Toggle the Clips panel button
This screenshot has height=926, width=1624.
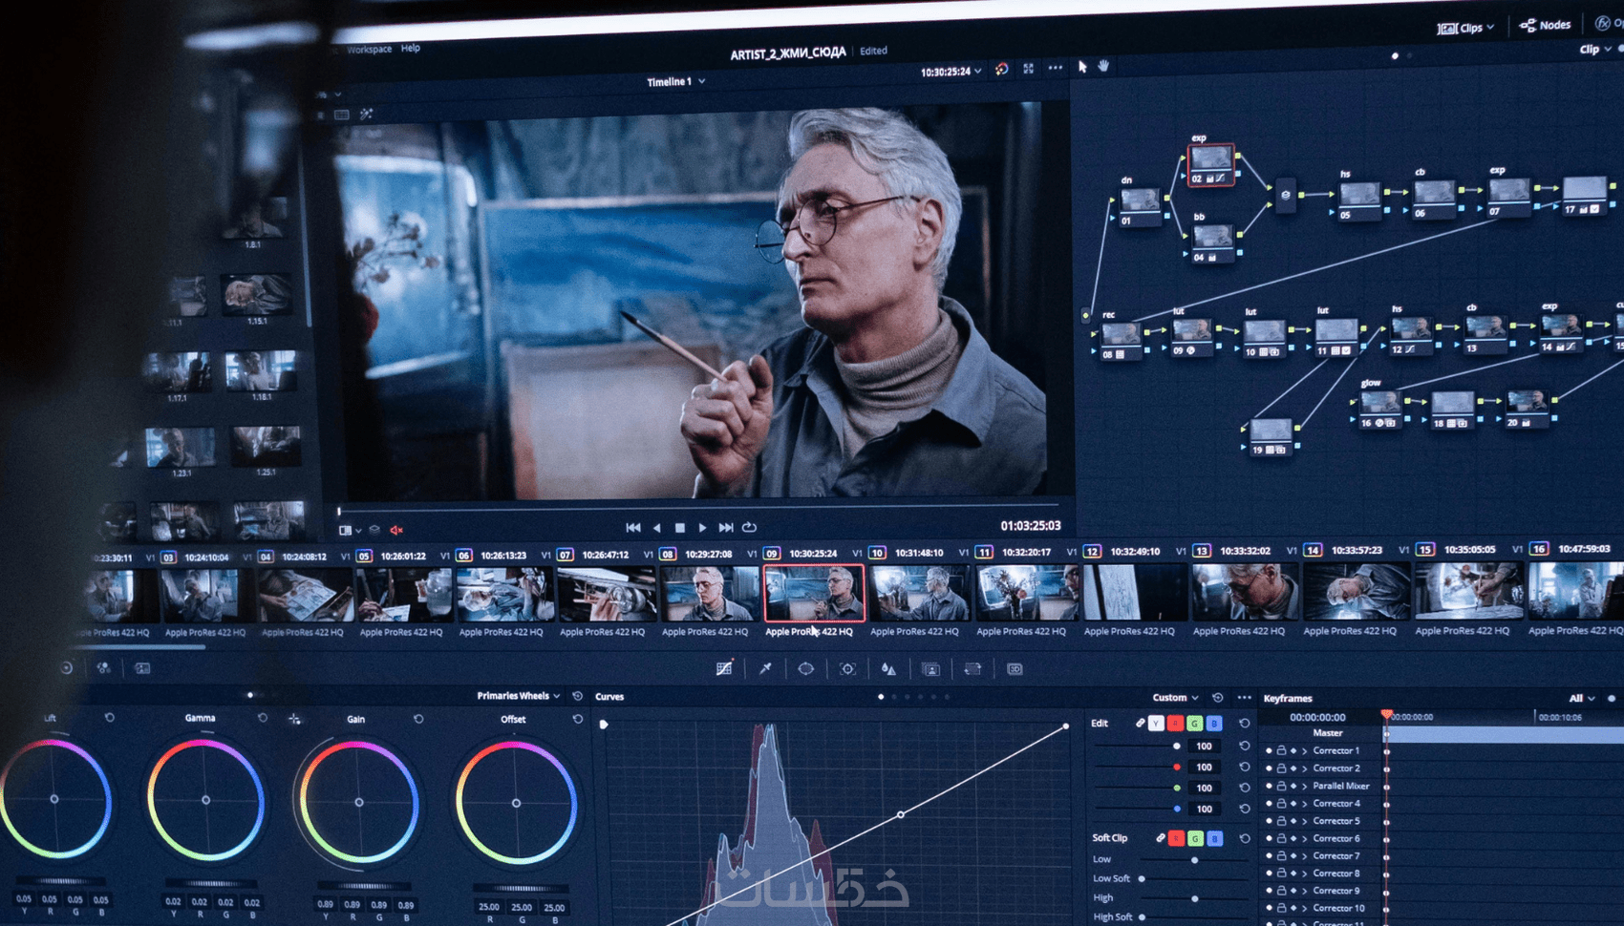coord(1465,28)
